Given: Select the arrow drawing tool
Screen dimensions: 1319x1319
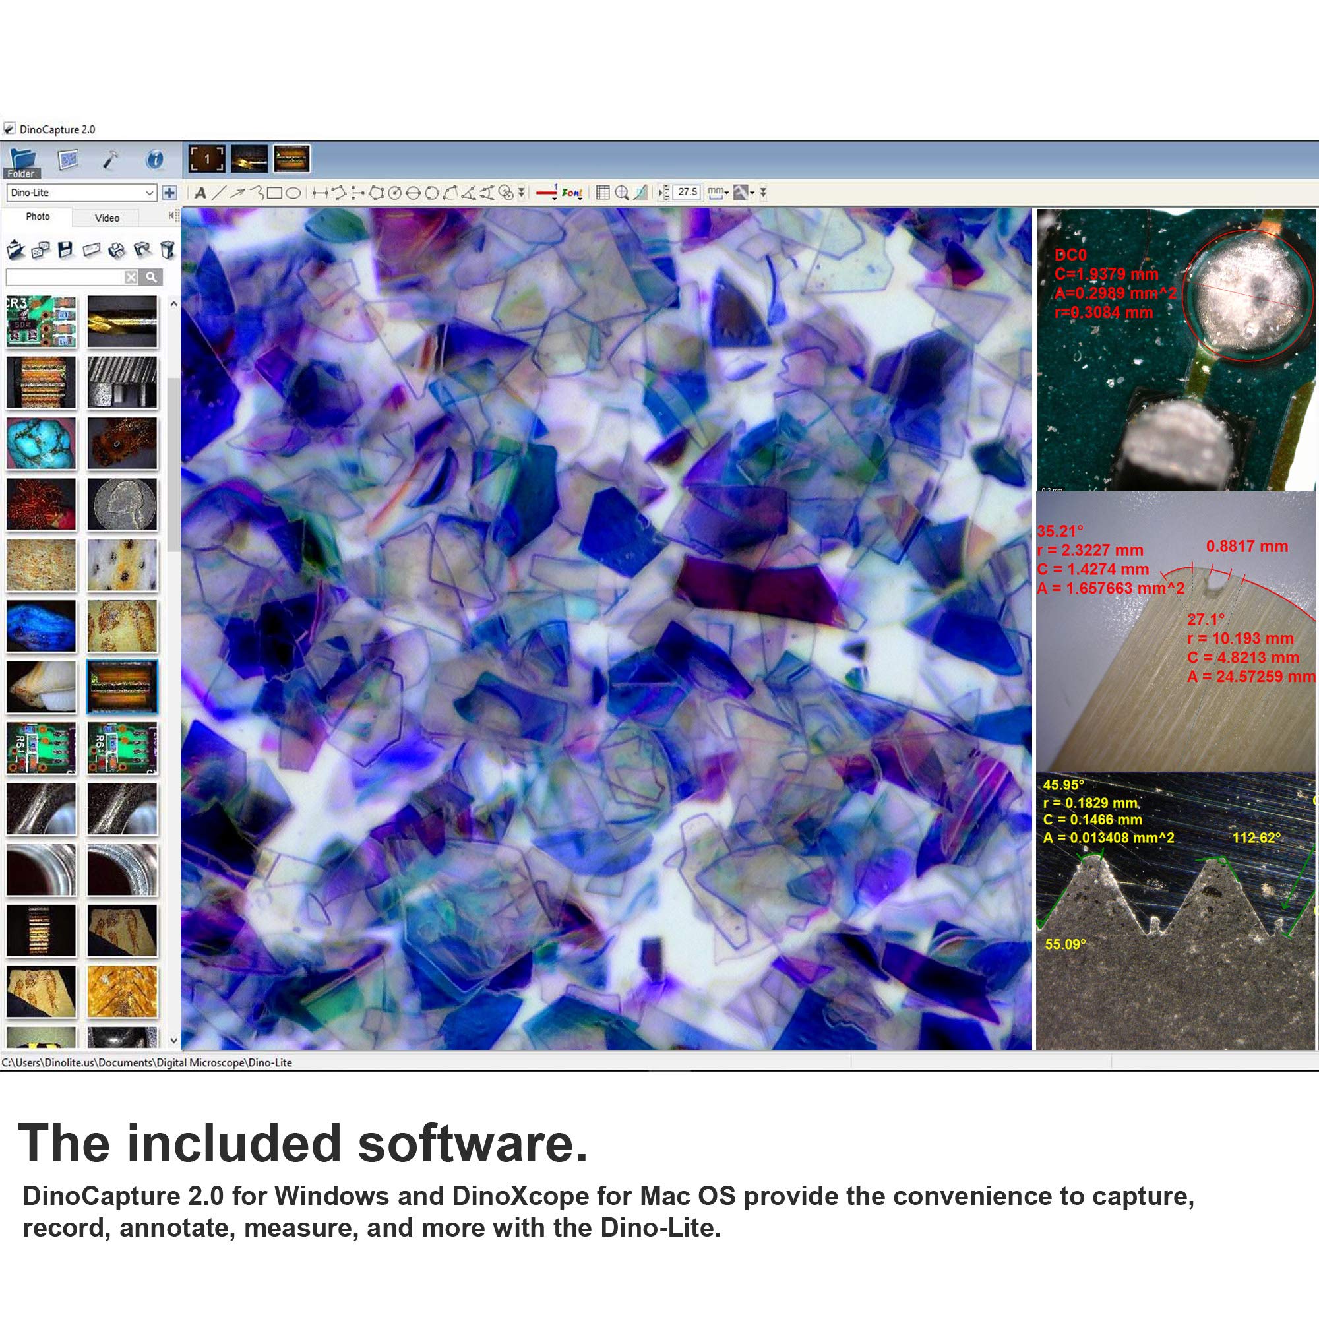Looking at the screenshot, I should coord(237,193).
